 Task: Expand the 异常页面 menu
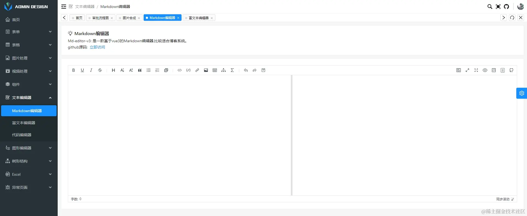(x=29, y=187)
